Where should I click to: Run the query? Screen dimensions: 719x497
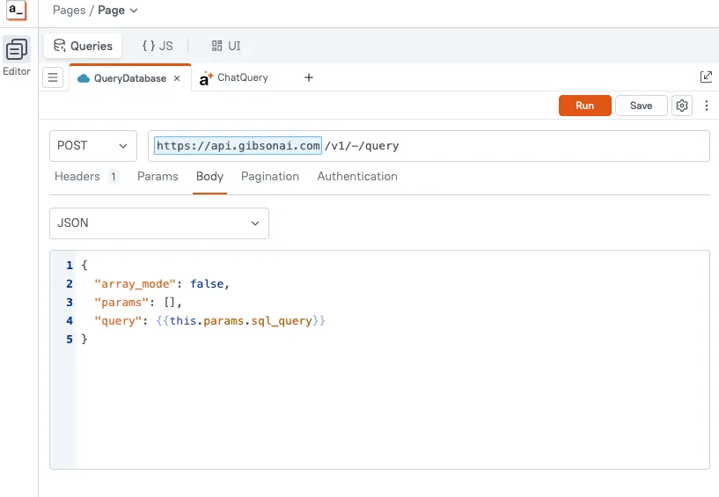(584, 106)
